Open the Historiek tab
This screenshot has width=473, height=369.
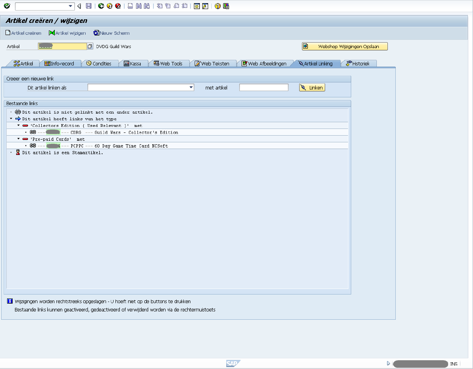(x=360, y=63)
